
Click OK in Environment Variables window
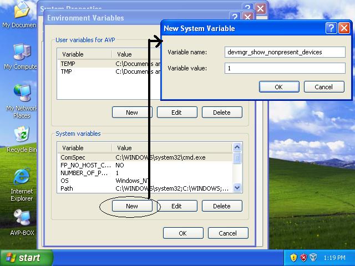[x=183, y=233]
